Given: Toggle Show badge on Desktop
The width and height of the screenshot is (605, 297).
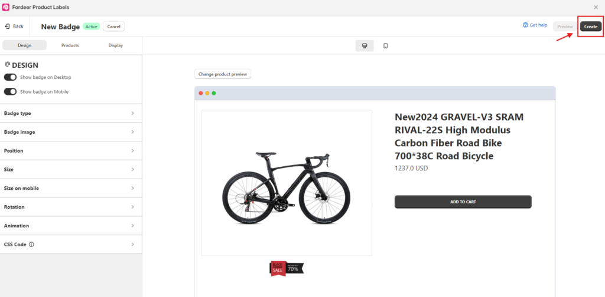Looking at the screenshot, I should pos(10,77).
